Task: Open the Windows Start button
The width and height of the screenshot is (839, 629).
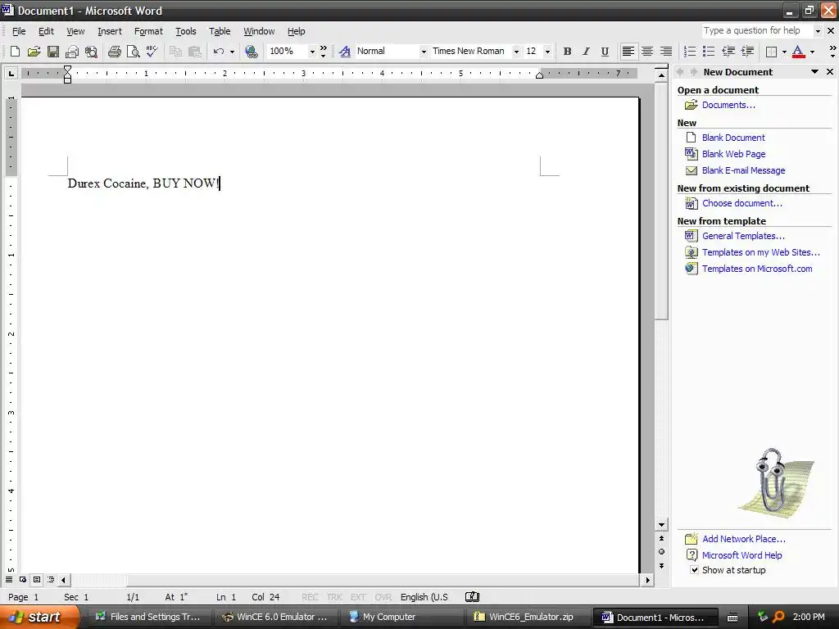Action: click(39, 618)
